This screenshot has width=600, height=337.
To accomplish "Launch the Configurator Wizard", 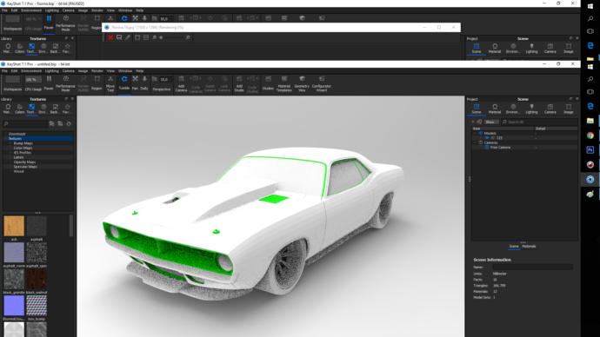I will tap(322, 83).
